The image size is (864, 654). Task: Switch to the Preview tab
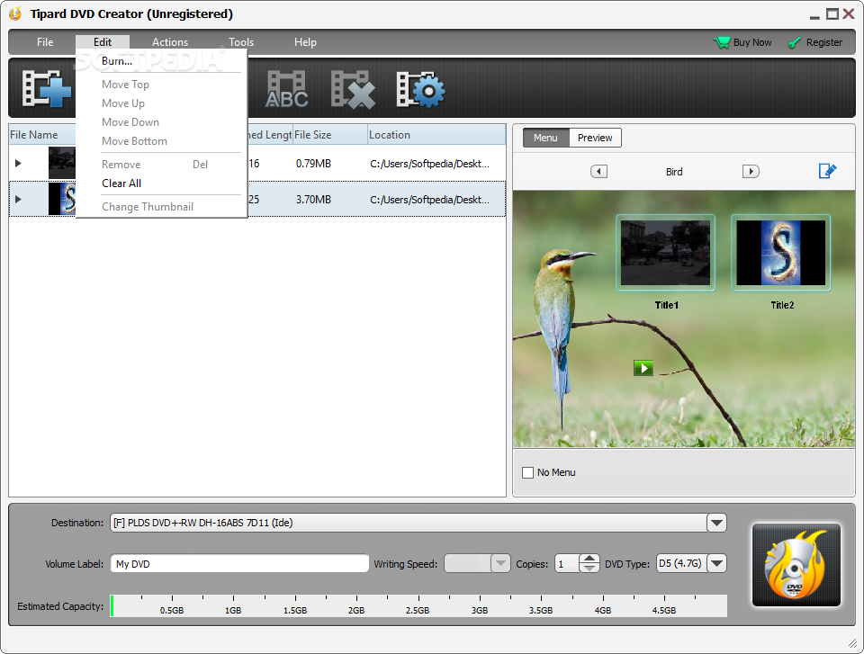595,138
